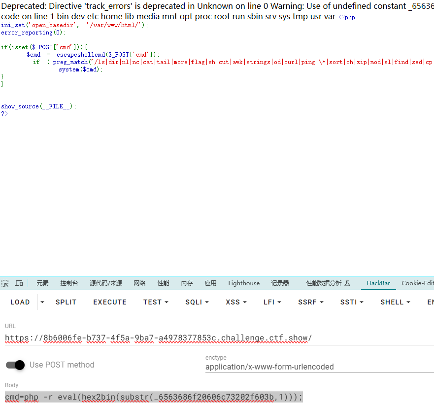Click the SPLIT button
The width and height of the screenshot is (434, 403).
66,302
